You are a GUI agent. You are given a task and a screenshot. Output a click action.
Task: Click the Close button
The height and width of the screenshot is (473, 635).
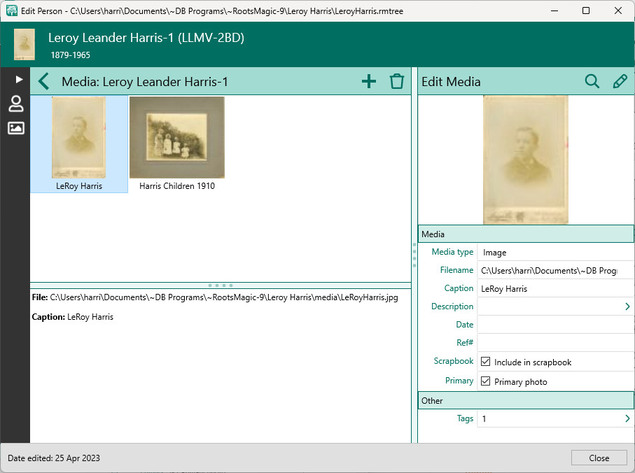point(599,458)
